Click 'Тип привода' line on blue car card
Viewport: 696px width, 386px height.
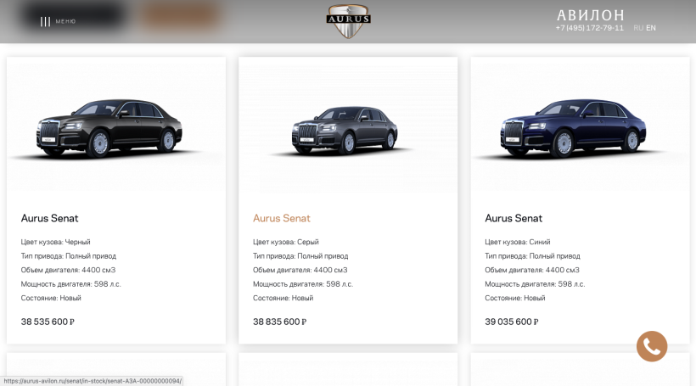pos(532,256)
